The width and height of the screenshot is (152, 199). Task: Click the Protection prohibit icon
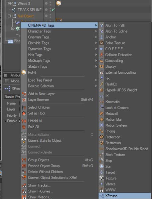101,137
